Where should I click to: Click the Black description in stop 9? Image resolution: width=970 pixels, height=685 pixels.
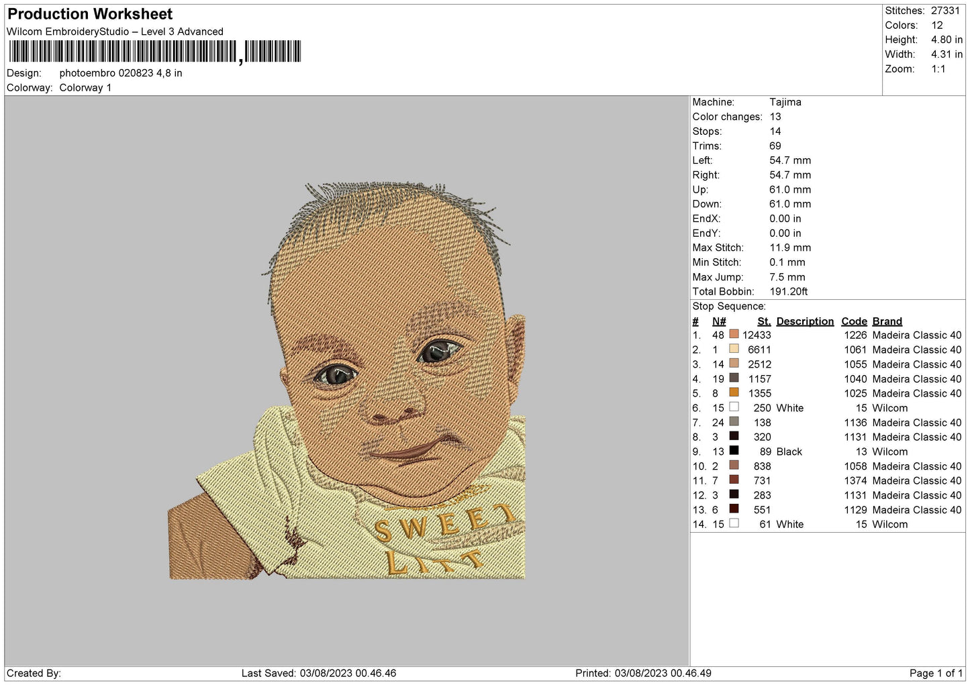click(x=789, y=452)
